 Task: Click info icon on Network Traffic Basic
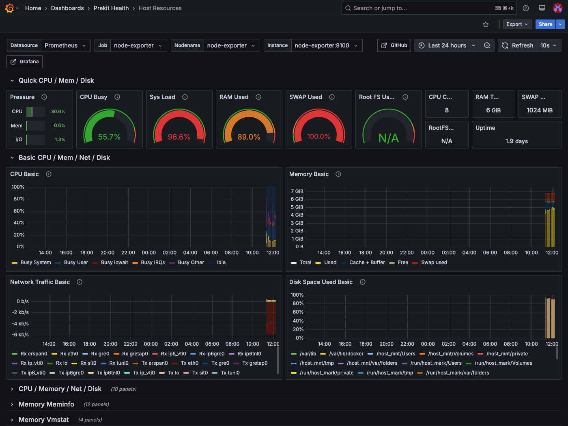tap(80, 282)
